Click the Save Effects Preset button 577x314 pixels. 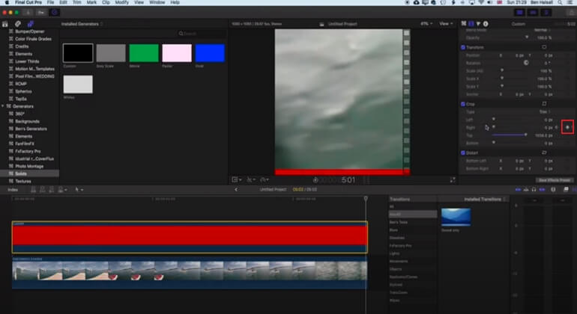click(555, 180)
